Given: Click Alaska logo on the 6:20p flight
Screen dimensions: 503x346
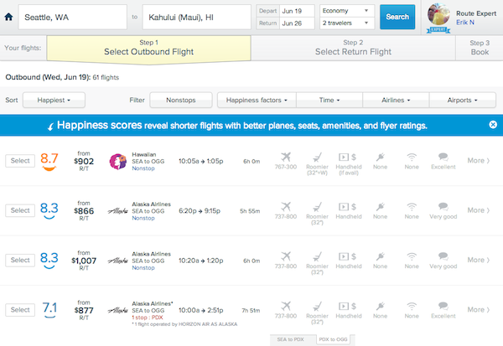Looking at the screenshot, I should click(117, 211).
